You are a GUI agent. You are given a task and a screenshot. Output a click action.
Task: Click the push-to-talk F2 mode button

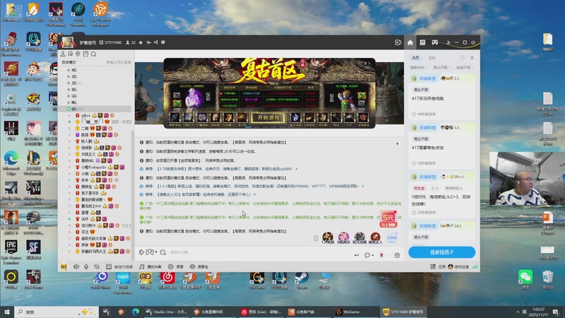(119, 267)
